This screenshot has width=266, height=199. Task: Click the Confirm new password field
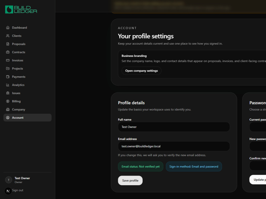258,166
